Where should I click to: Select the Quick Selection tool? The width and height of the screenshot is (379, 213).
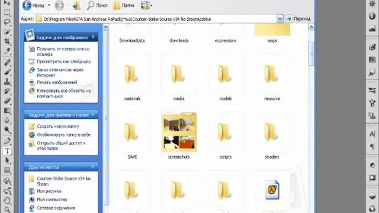point(7,31)
